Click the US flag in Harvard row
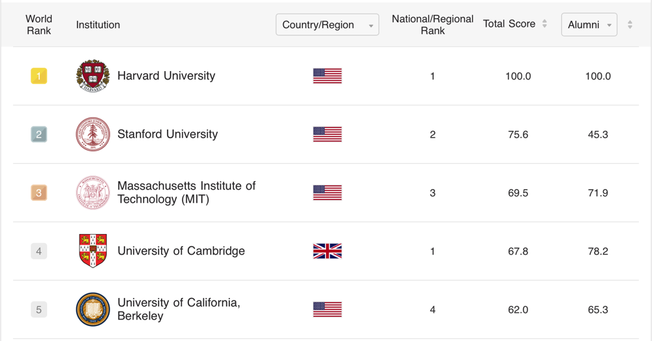Screen dimensions: 652x341 327,76
